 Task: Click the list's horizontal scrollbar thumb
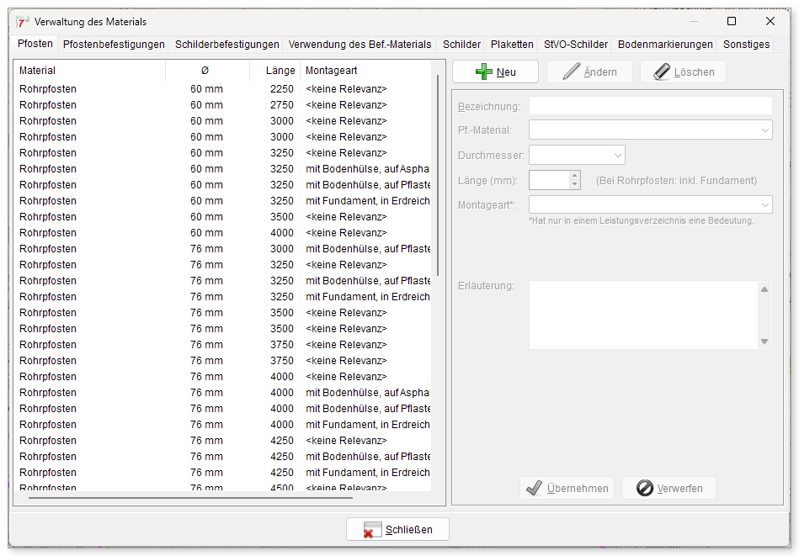coord(190,497)
